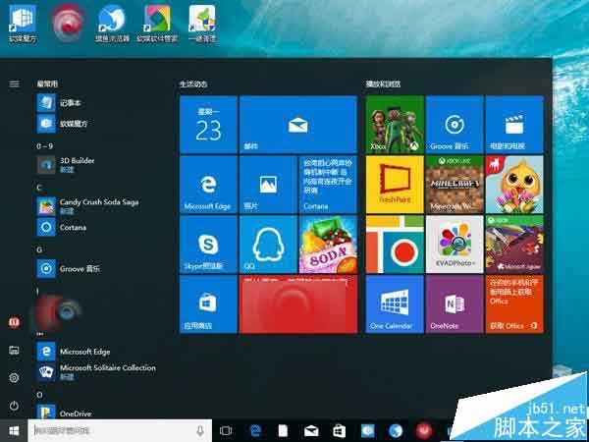Open the Skype视频 tile
Viewport: 589px width, 442px height.
[208, 245]
